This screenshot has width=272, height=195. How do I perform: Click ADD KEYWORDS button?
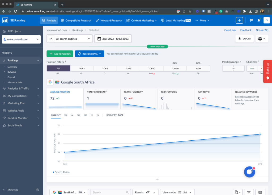pyautogui.click(x=60, y=54)
